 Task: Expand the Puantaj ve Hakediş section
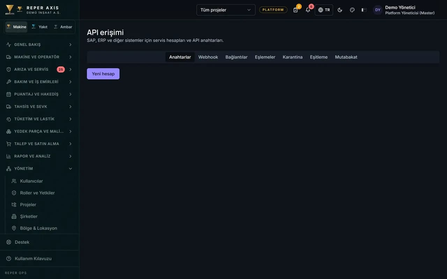pos(39,94)
